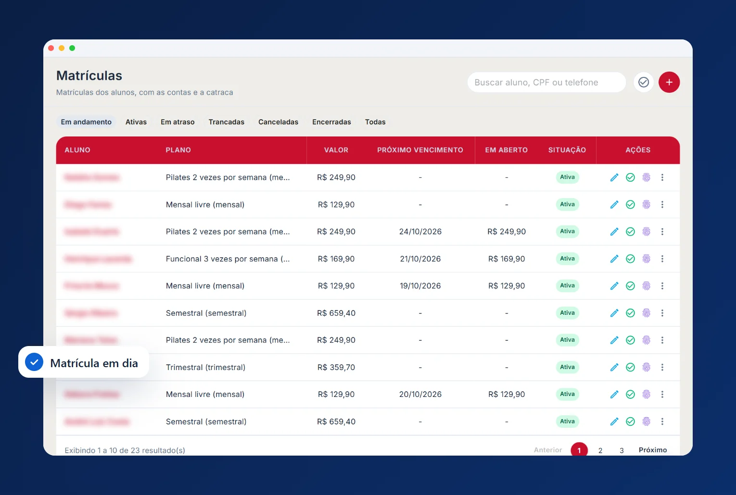Open the three-dot menu in the 20/10/2026 row
Screen dimensions: 736x495
tap(662, 394)
